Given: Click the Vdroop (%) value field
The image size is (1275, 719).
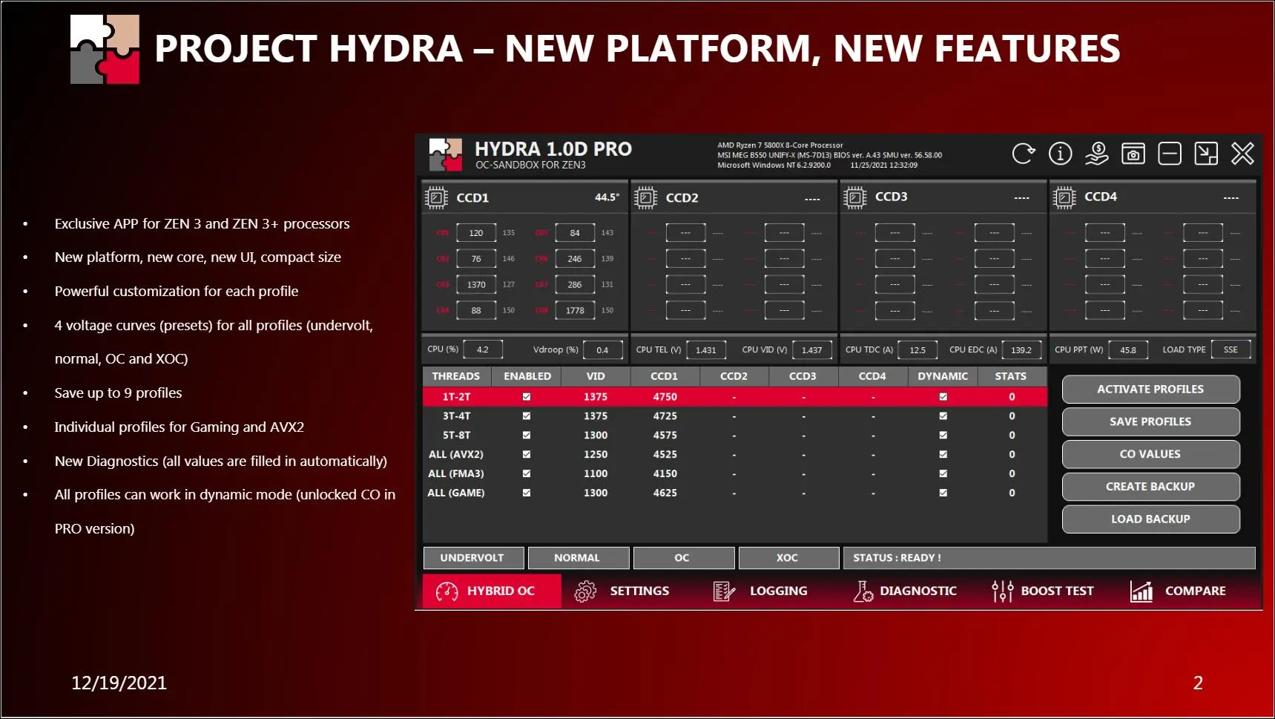Looking at the screenshot, I should tap(602, 349).
